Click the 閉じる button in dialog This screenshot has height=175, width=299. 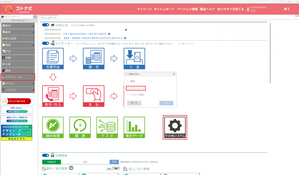[x=134, y=103]
